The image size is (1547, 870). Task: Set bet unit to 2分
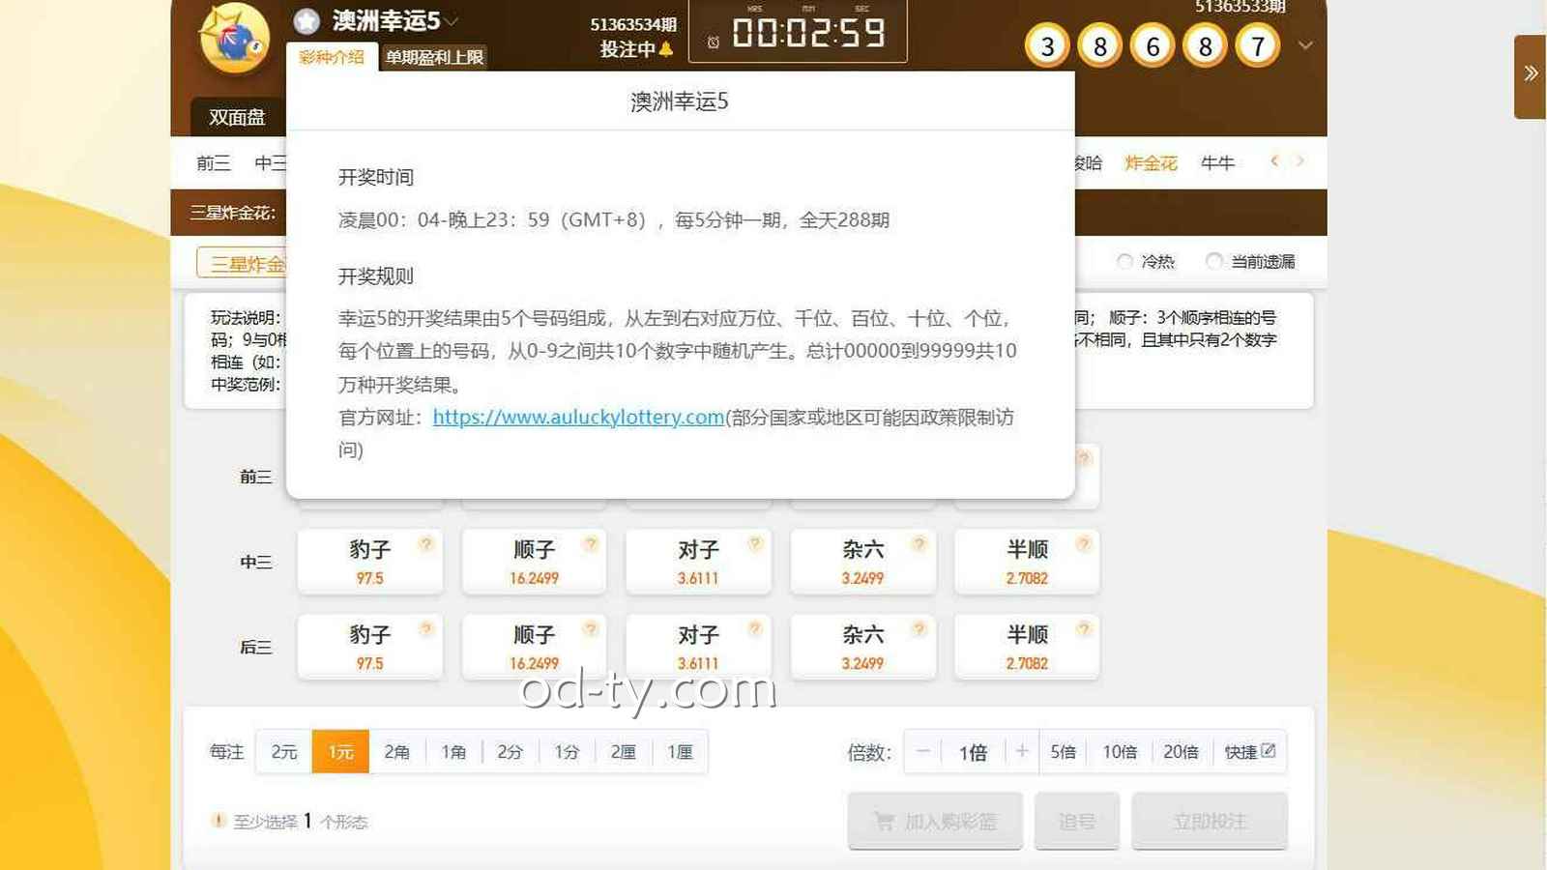(511, 752)
